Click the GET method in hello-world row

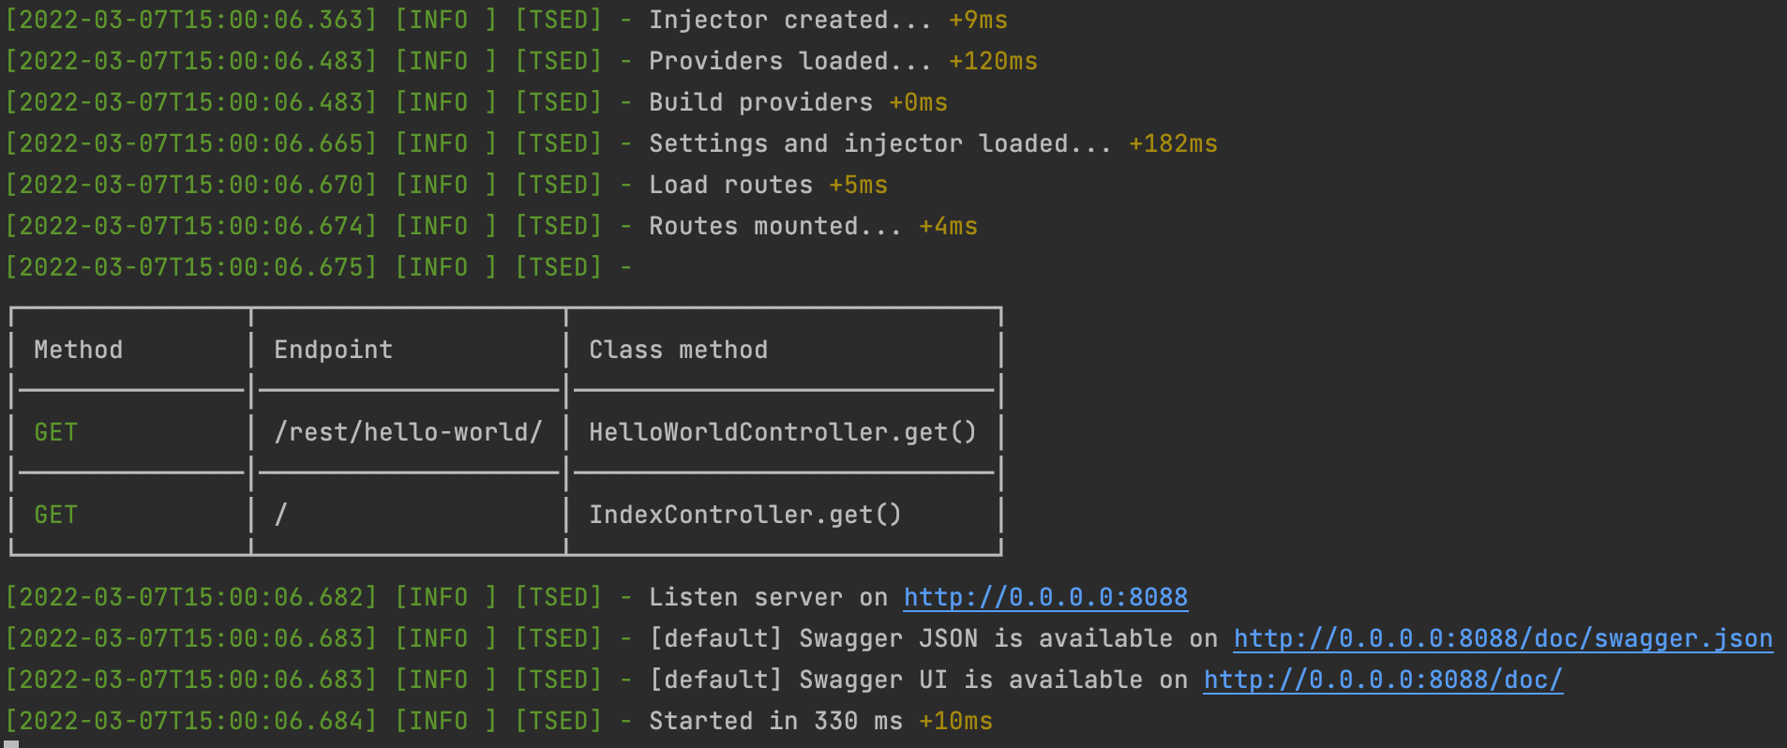click(56, 432)
